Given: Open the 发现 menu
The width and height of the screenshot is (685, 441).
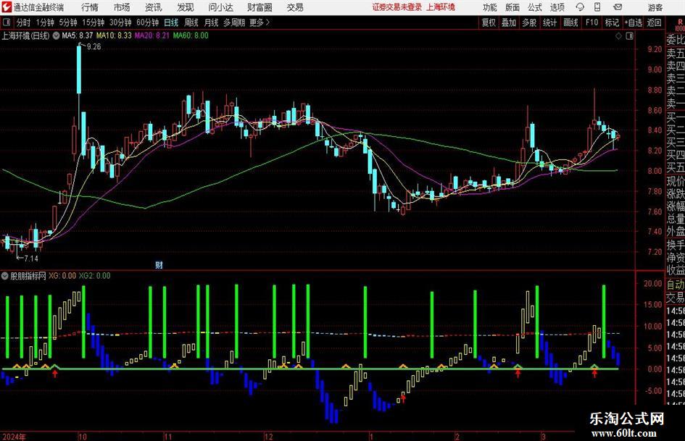Looking at the screenshot, I should pyautogui.click(x=186, y=7).
